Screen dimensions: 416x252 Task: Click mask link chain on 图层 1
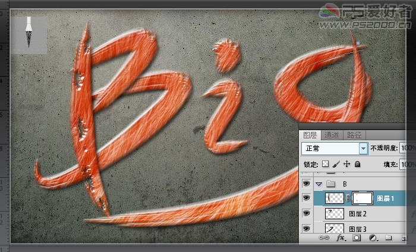348,199
